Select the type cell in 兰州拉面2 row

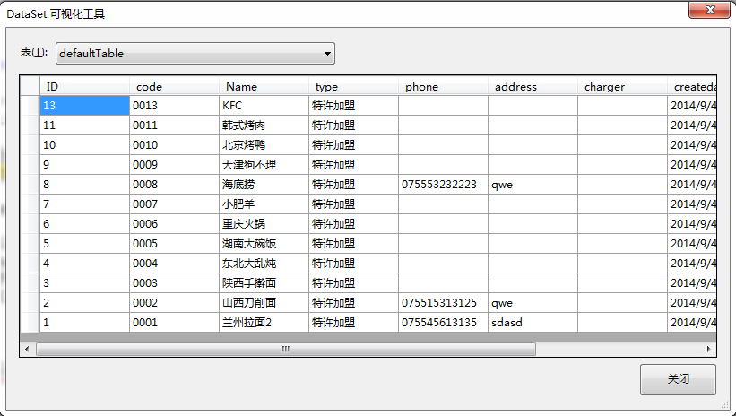point(353,323)
